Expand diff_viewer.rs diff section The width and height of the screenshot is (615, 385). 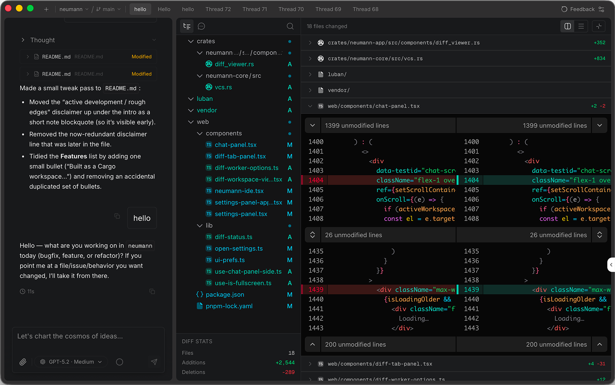click(x=310, y=43)
